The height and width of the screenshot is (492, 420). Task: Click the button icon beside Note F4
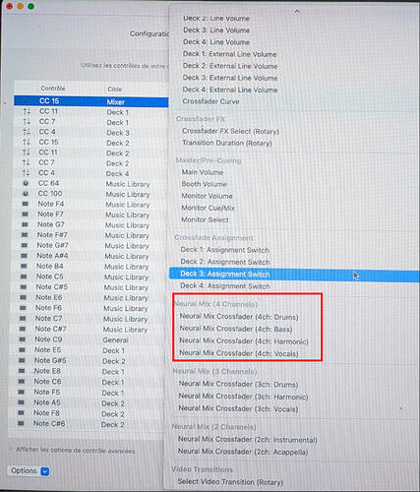25,204
